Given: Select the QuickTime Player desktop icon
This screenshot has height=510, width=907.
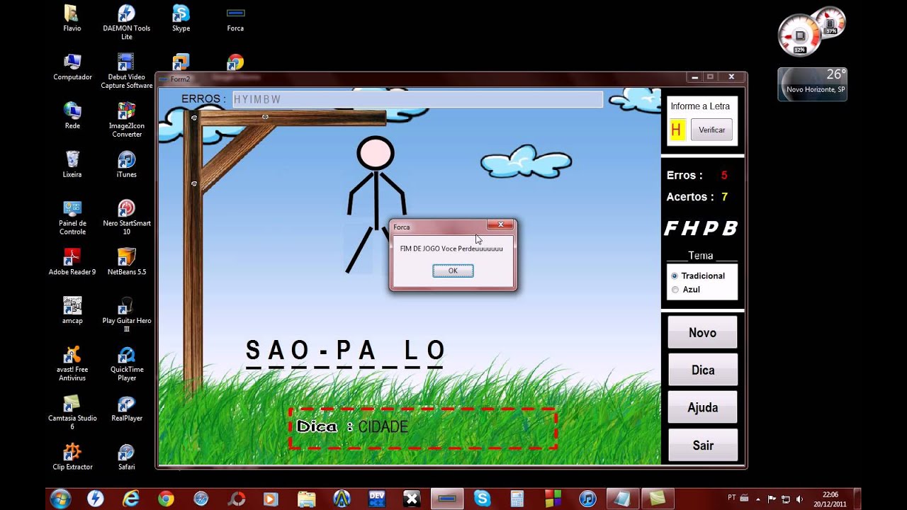Looking at the screenshot, I should (127, 363).
